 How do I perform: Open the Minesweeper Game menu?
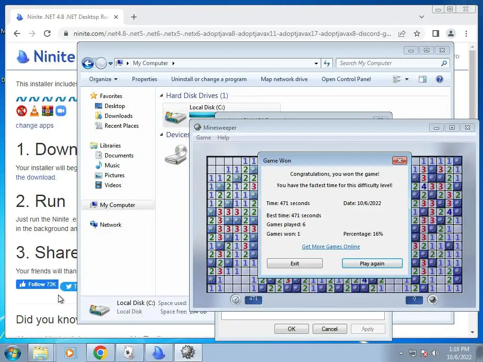pyautogui.click(x=204, y=138)
